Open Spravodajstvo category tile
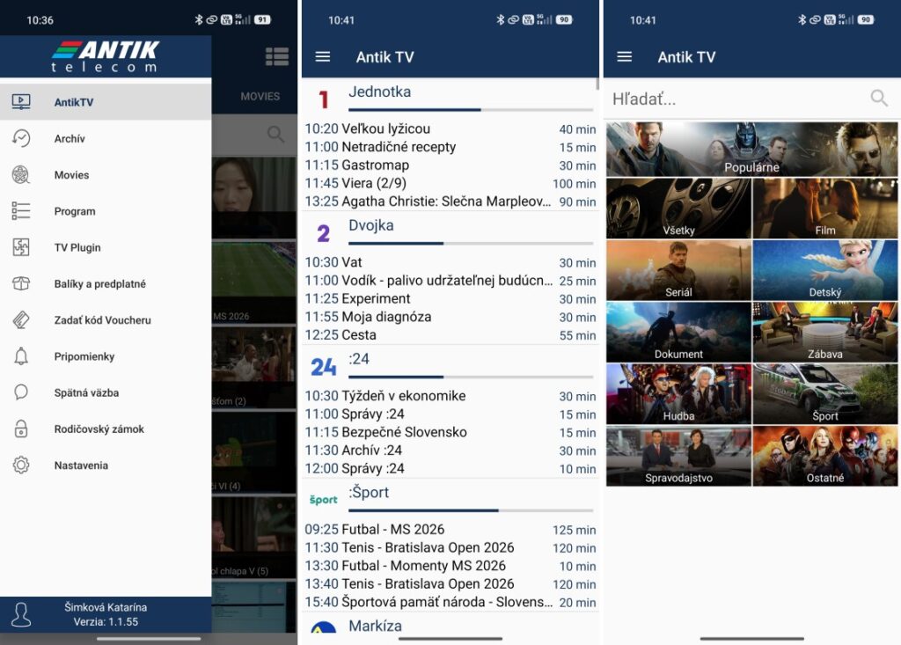This screenshot has width=901, height=645. pos(678,456)
